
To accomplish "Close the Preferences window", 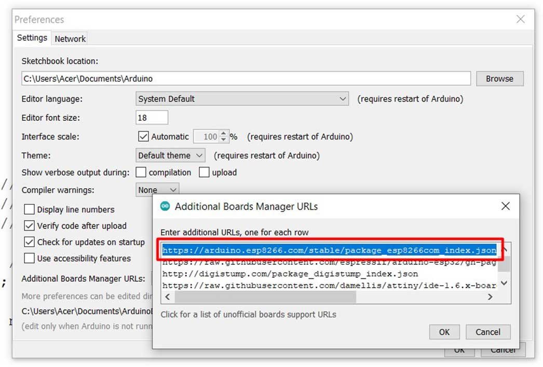I will pyautogui.click(x=520, y=20).
